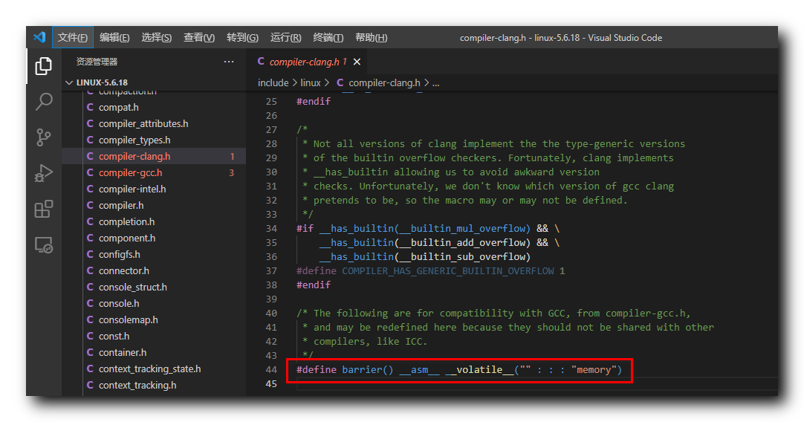This screenshot has height=422, width=804.
Task: Open console.h in the file tree
Action: pyautogui.click(x=119, y=304)
